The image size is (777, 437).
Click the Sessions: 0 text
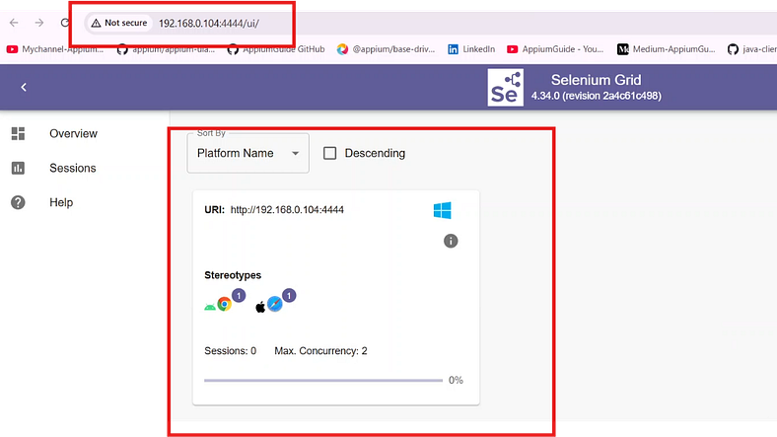[231, 351]
